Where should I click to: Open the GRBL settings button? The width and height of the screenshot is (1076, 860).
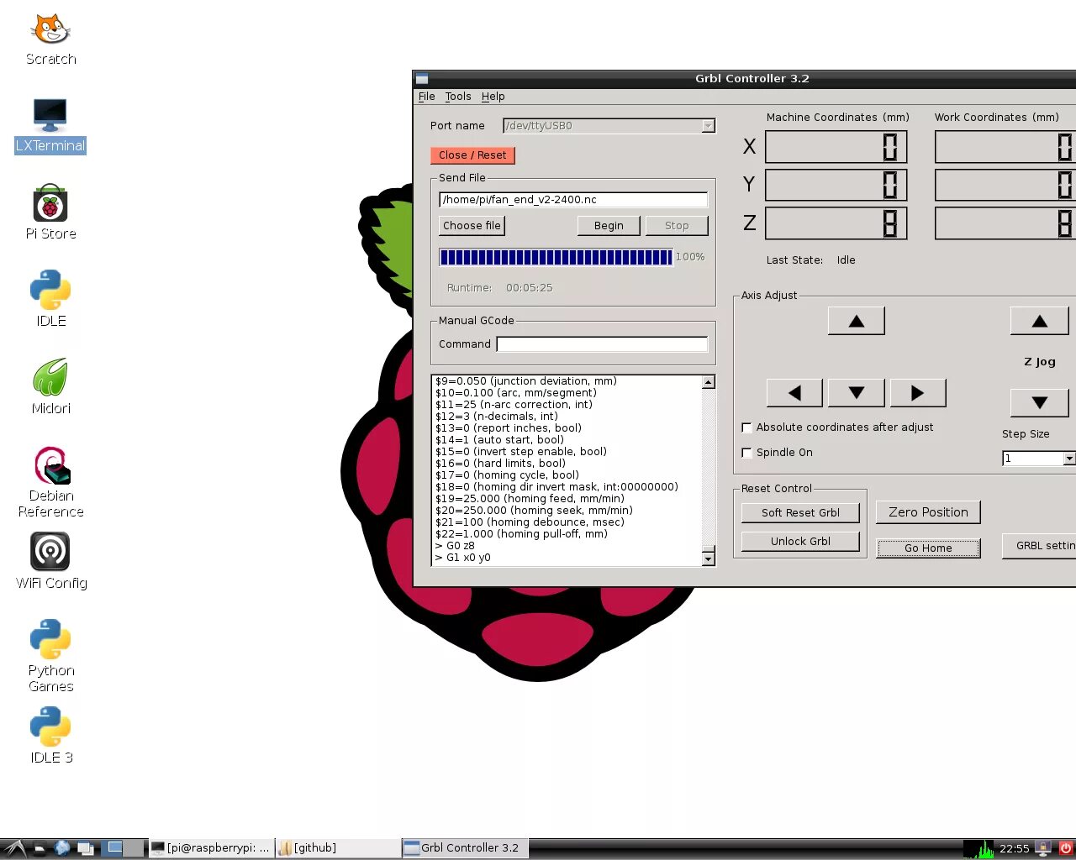[1040, 546]
